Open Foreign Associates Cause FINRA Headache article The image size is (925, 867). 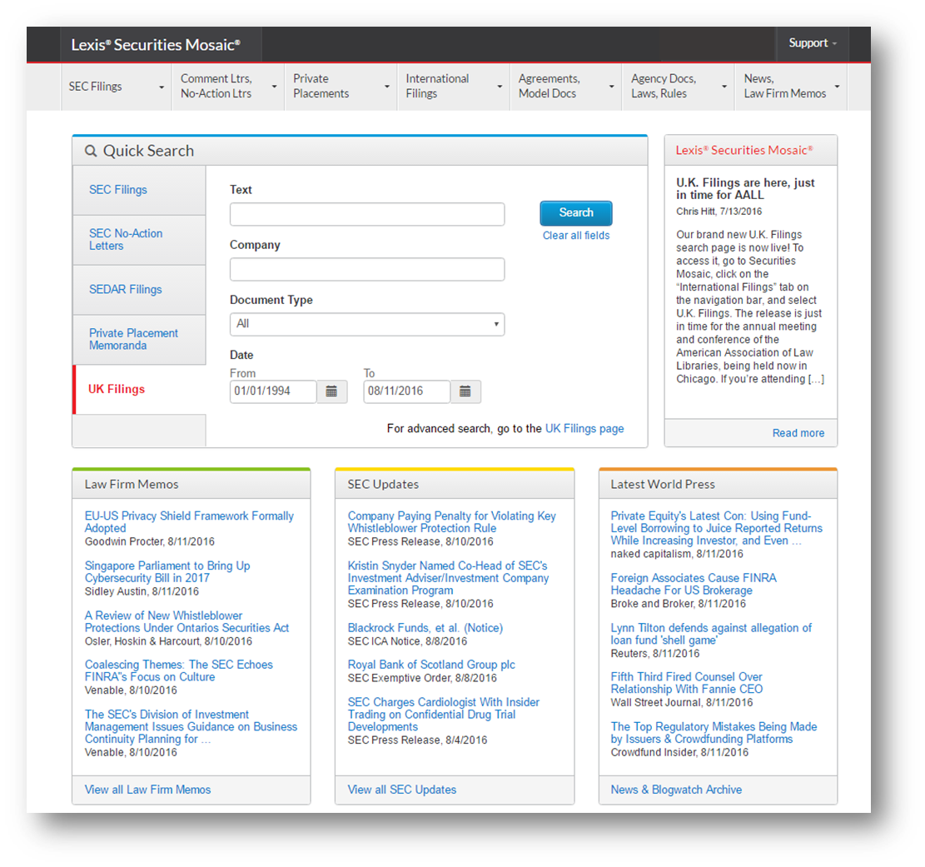pos(694,585)
